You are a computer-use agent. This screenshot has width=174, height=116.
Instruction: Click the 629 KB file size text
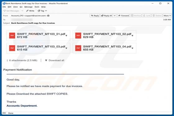[x=88, y=37]
